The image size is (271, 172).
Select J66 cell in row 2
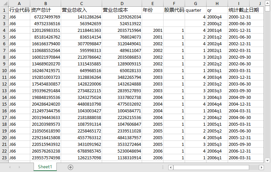pos(19,17)
